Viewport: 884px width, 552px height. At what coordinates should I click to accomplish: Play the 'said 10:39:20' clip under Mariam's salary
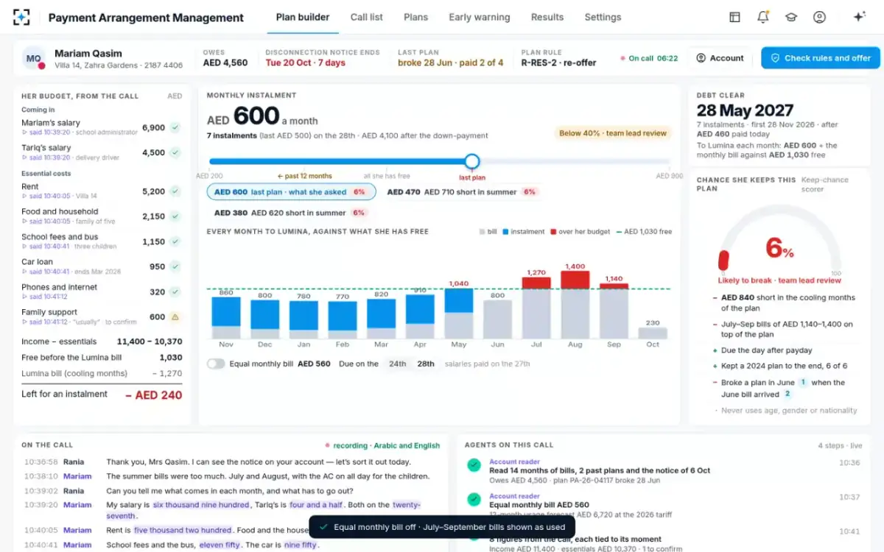point(46,132)
